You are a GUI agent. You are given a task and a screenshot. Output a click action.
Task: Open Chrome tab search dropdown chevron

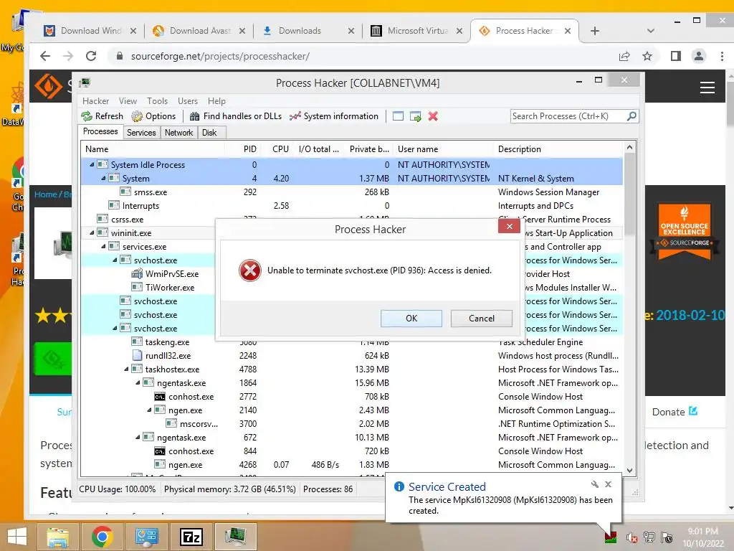650,31
